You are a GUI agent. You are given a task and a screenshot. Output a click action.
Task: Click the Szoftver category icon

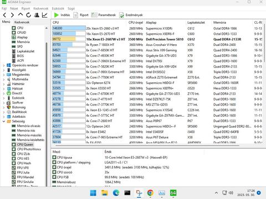coord(9,103)
